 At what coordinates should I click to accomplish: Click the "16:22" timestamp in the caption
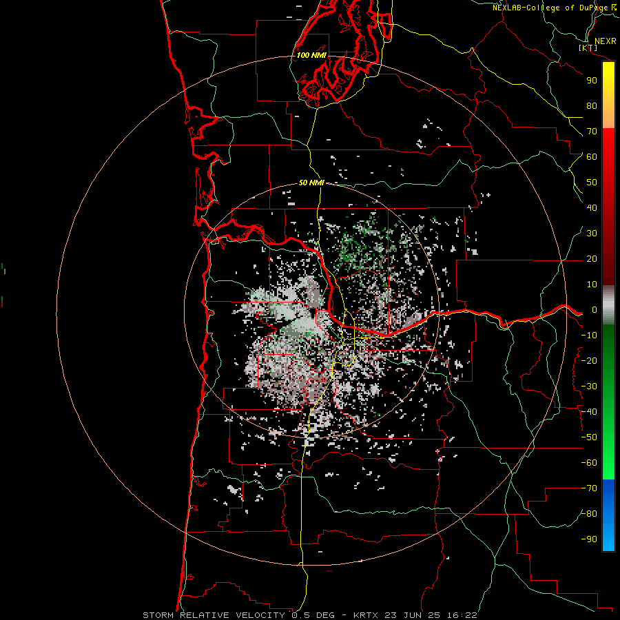point(462,615)
